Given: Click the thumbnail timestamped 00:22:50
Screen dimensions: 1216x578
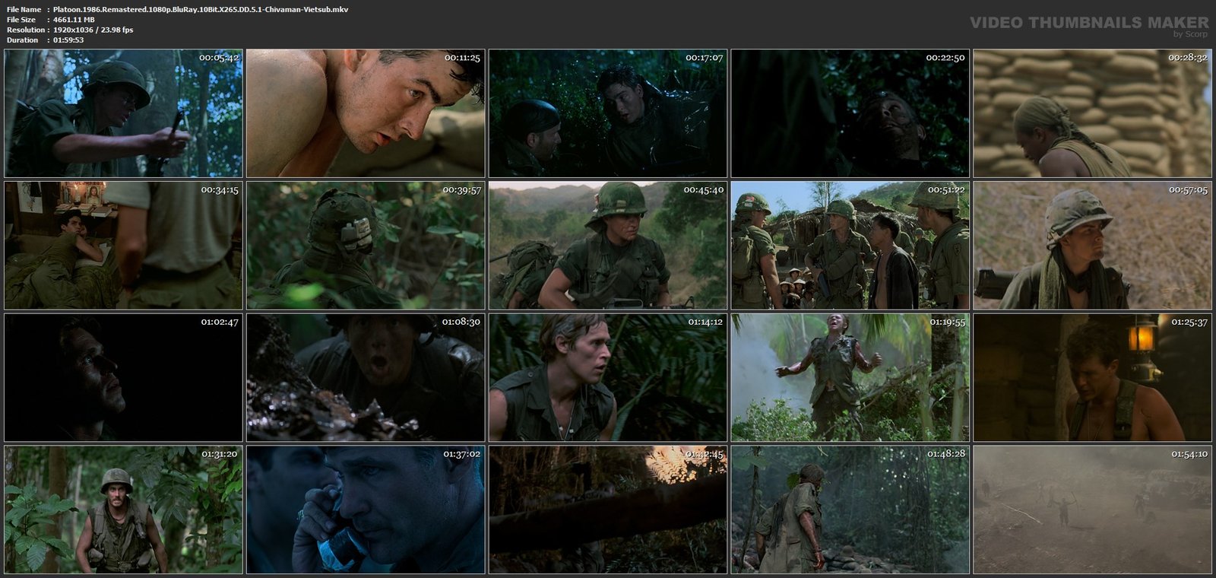Looking at the screenshot, I should [850, 113].
